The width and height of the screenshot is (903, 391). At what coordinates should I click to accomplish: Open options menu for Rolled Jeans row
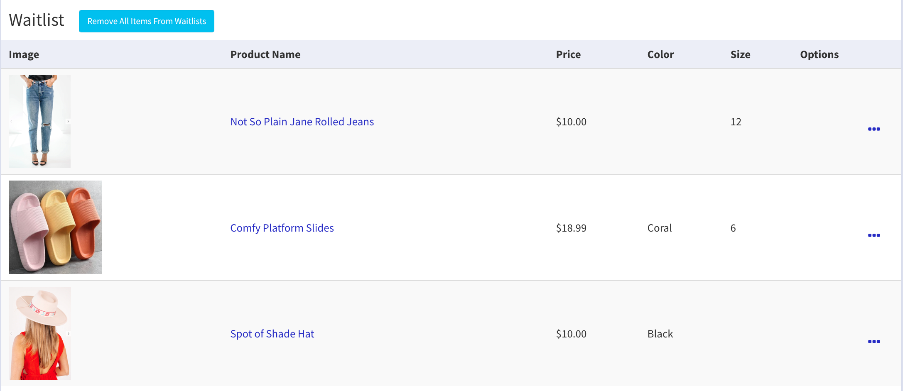[x=874, y=129]
